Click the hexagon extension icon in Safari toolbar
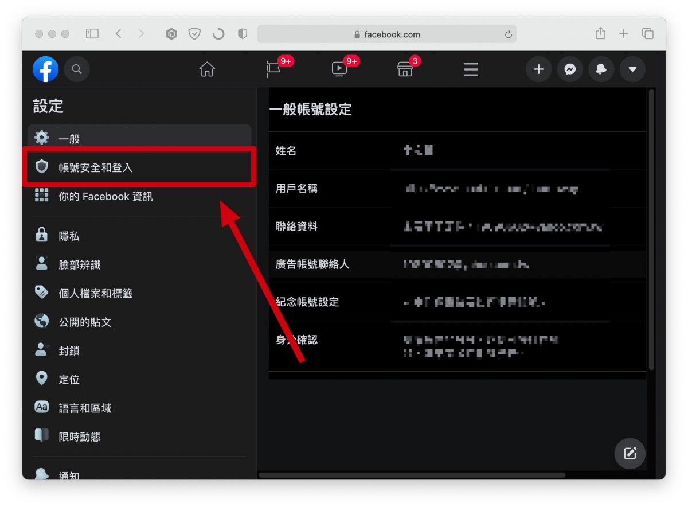 tap(171, 34)
